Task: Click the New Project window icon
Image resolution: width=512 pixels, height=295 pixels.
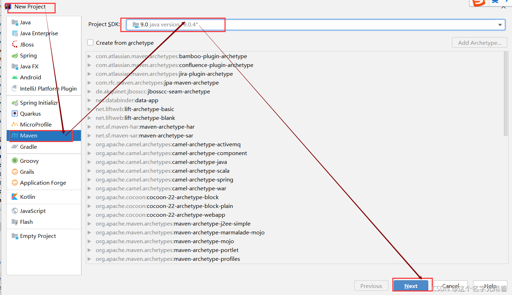Action: [8, 6]
